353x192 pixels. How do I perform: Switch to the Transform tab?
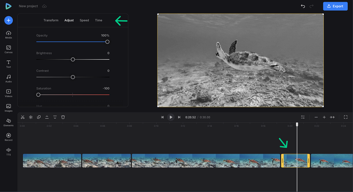pos(51,20)
